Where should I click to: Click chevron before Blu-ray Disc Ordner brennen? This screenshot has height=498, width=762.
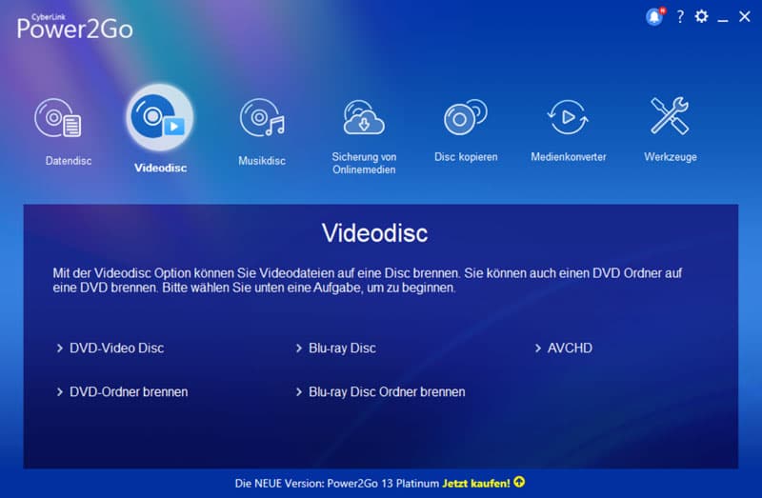point(298,391)
